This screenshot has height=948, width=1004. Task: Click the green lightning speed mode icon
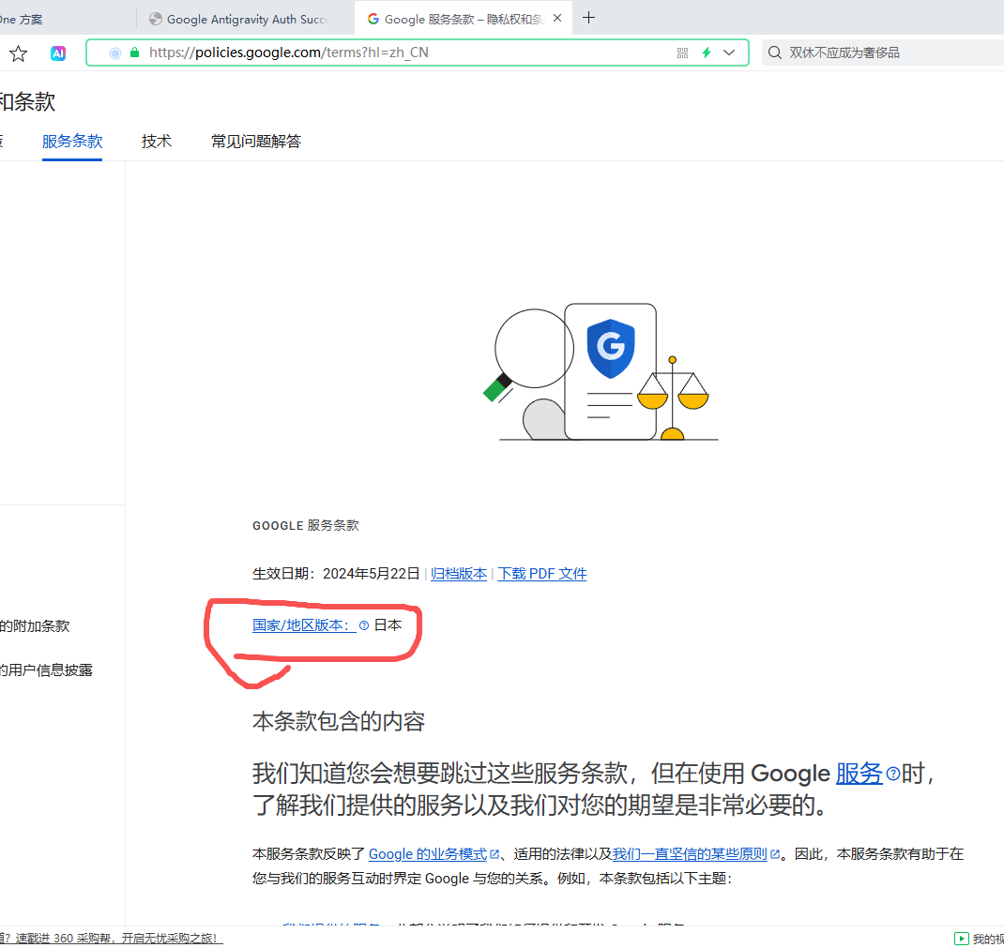click(707, 53)
